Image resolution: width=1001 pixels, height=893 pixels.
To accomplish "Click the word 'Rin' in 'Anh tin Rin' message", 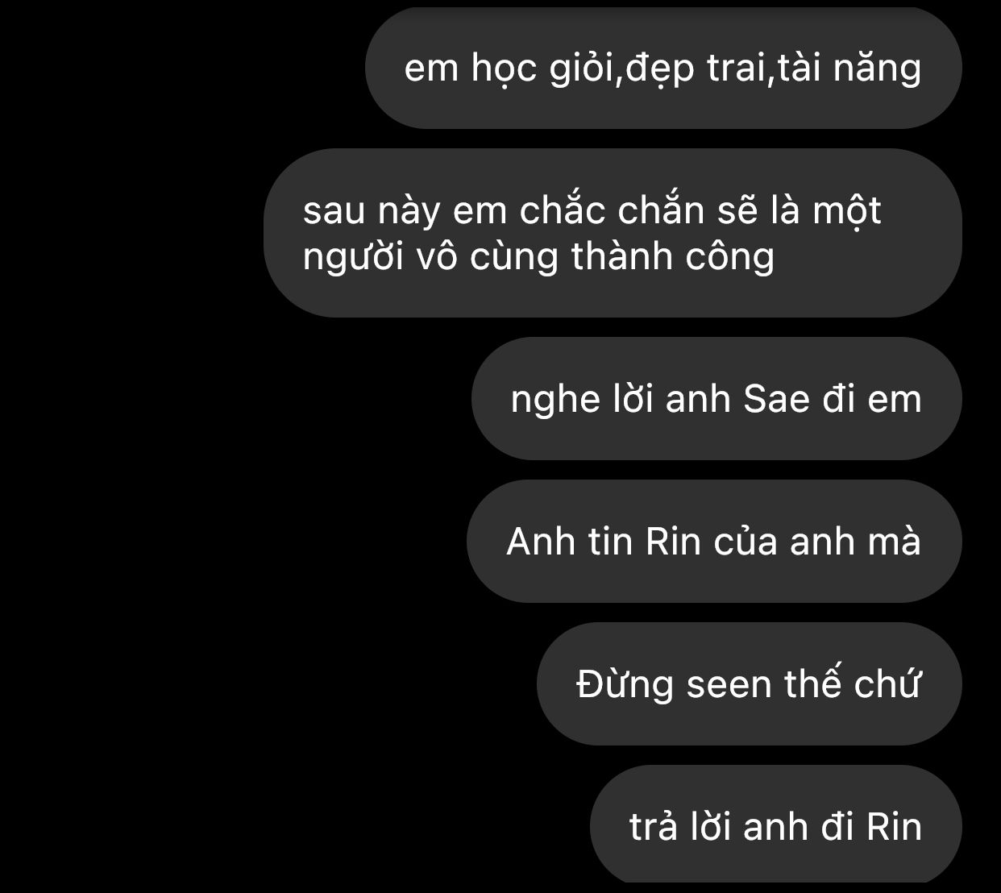I will click(x=673, y=542).
